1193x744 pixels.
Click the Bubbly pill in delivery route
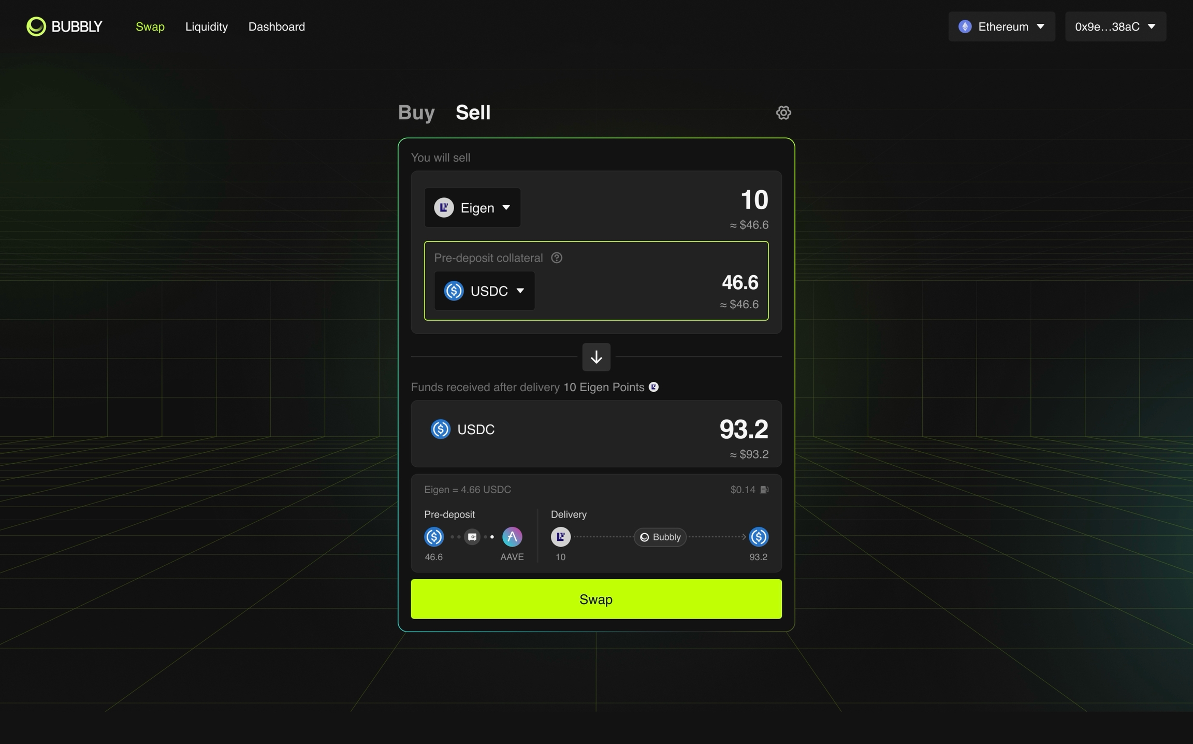(x=660, y=537)
